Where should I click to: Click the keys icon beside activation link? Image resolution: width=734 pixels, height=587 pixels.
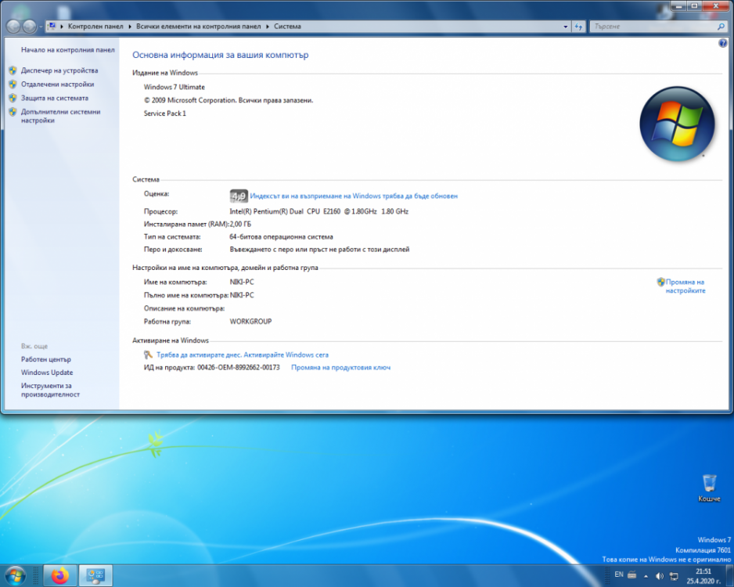click(x=148, y=355)
